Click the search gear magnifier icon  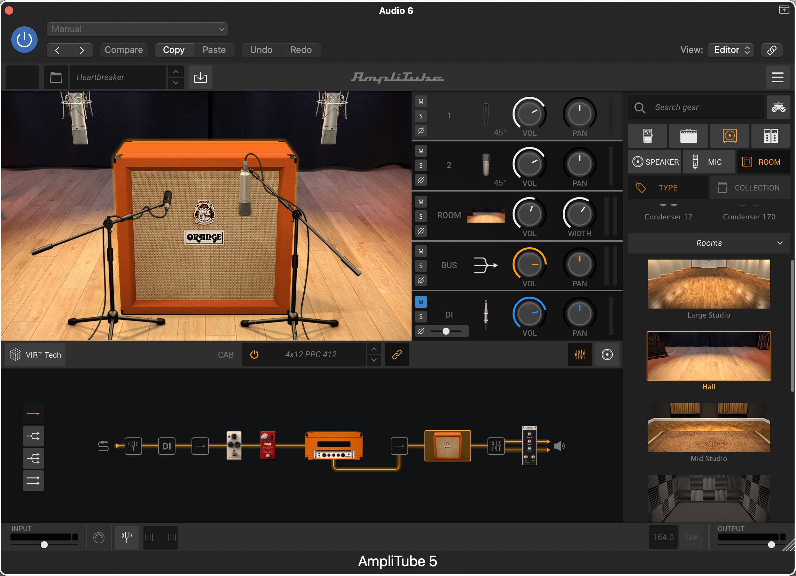click(640, 107)
